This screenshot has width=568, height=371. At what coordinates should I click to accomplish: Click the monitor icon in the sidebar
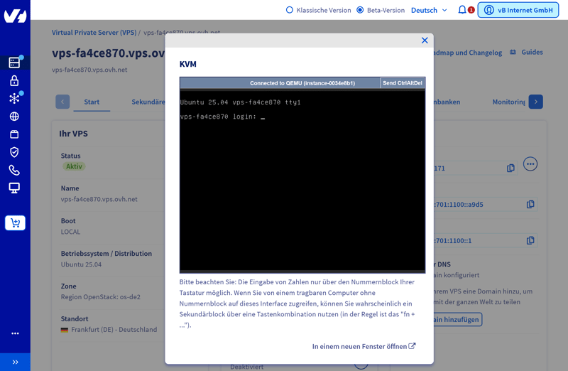[x=14, y=188]
